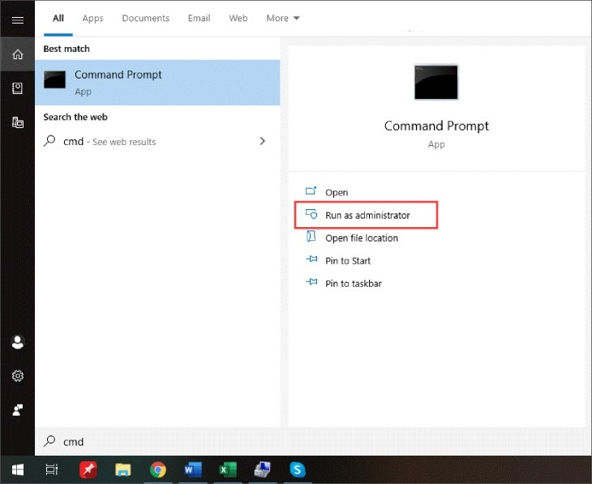This screenshot has width=592, height=484.
Task: Open the user account icon in the sidebar
Action: (x=17, y=342)
